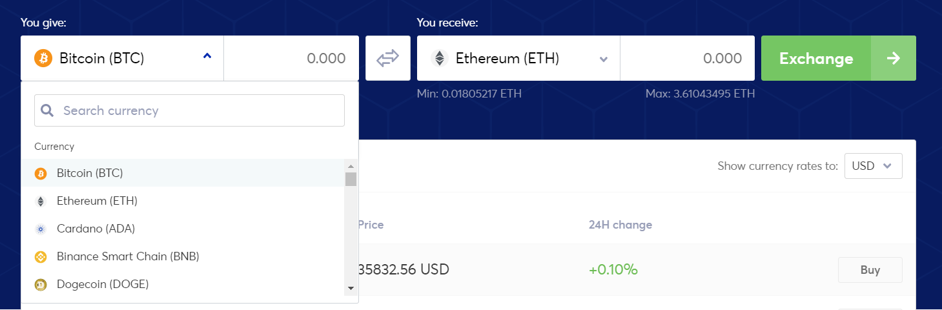Viewport: 942px width, 310px height.
Task: Click the magnifier icon in the currency search
Action: click(46, 110)
